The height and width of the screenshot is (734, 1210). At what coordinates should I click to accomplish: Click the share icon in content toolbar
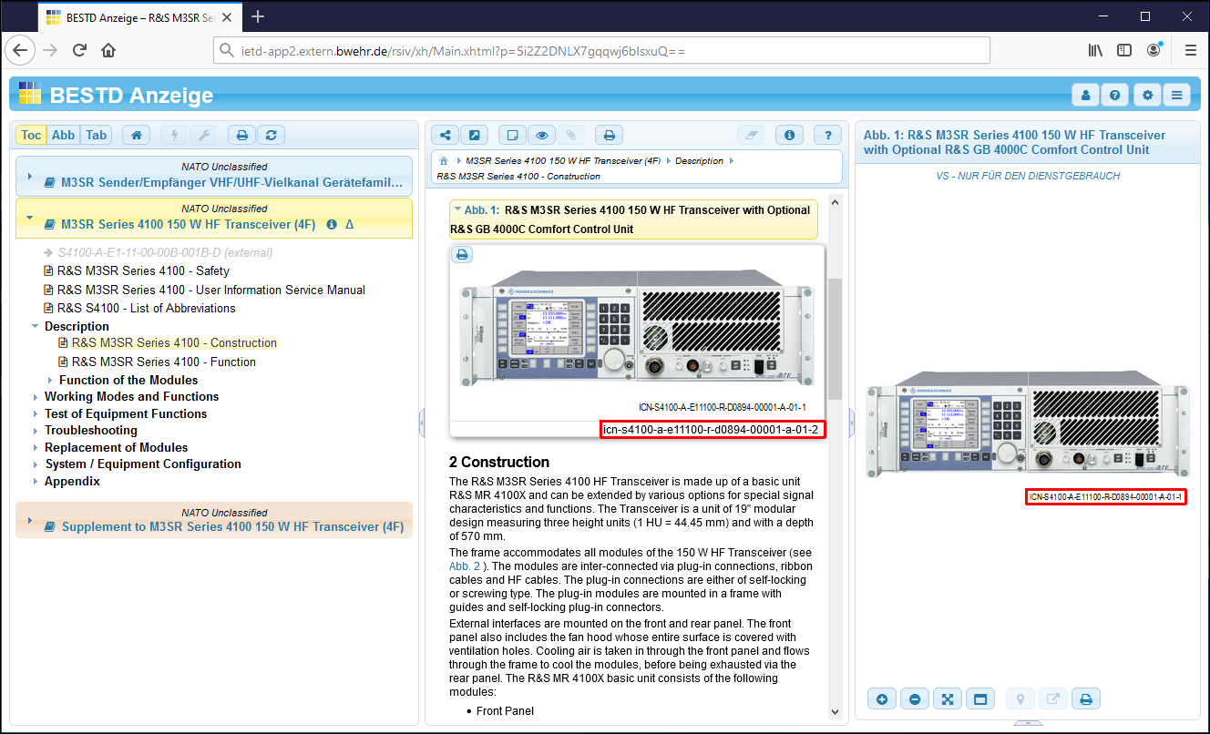pos(445,135)
